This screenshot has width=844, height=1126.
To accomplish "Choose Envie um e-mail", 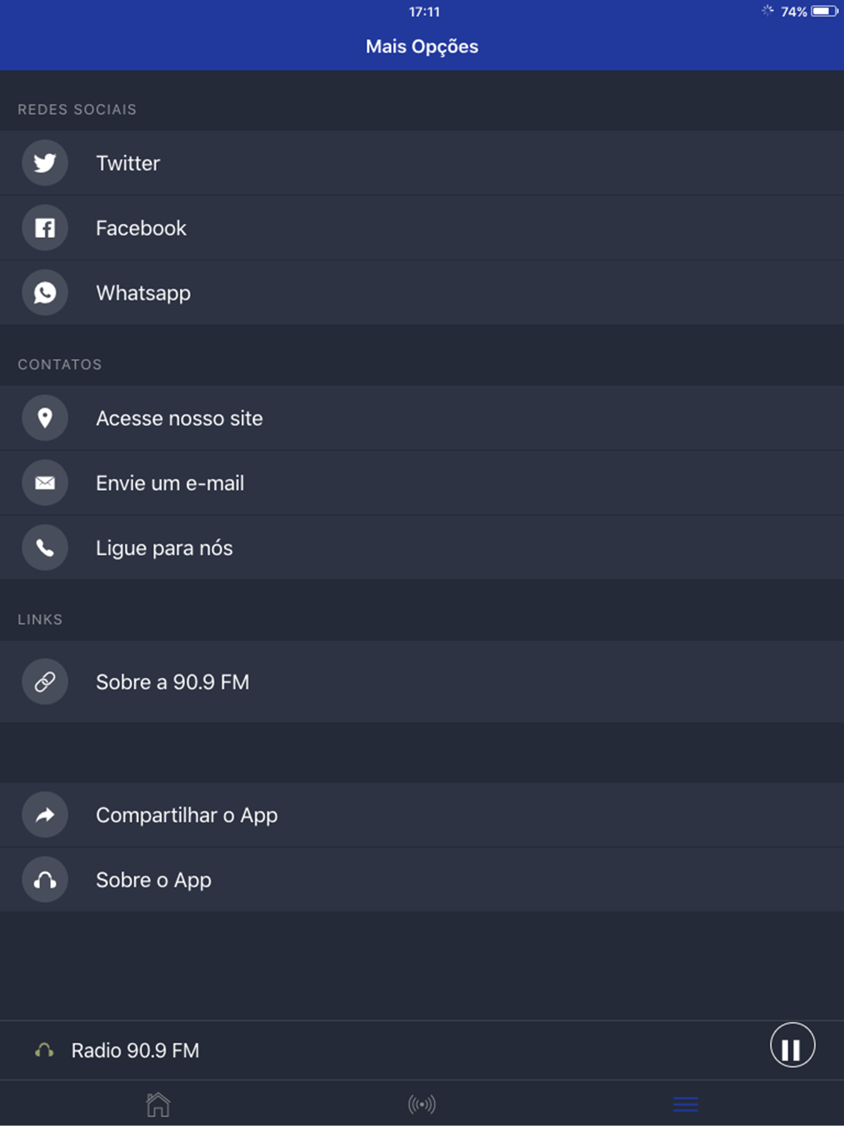I will (x=422, y=483).
